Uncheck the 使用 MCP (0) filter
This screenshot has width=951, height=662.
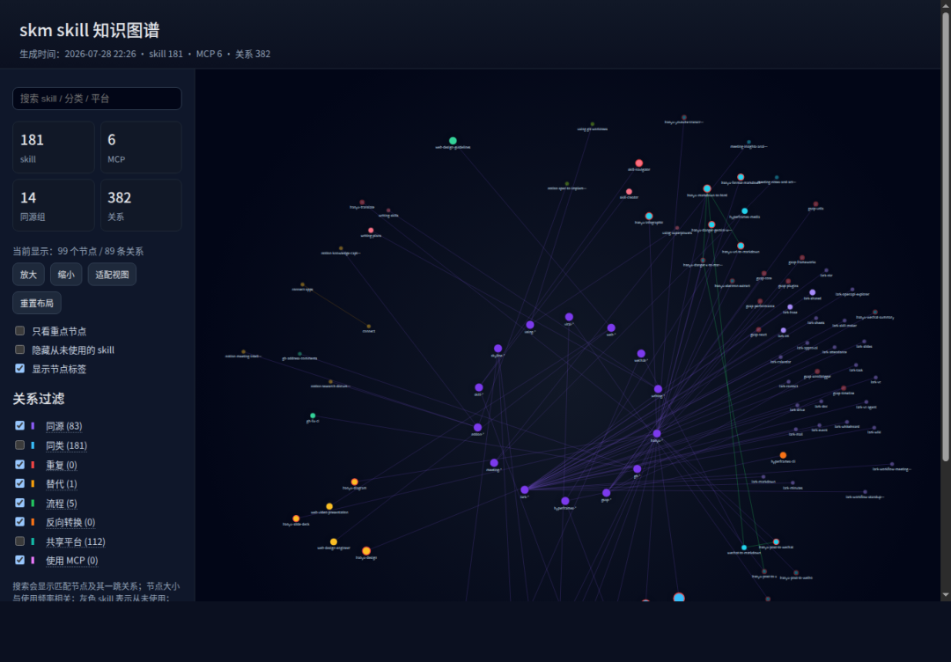20,560
